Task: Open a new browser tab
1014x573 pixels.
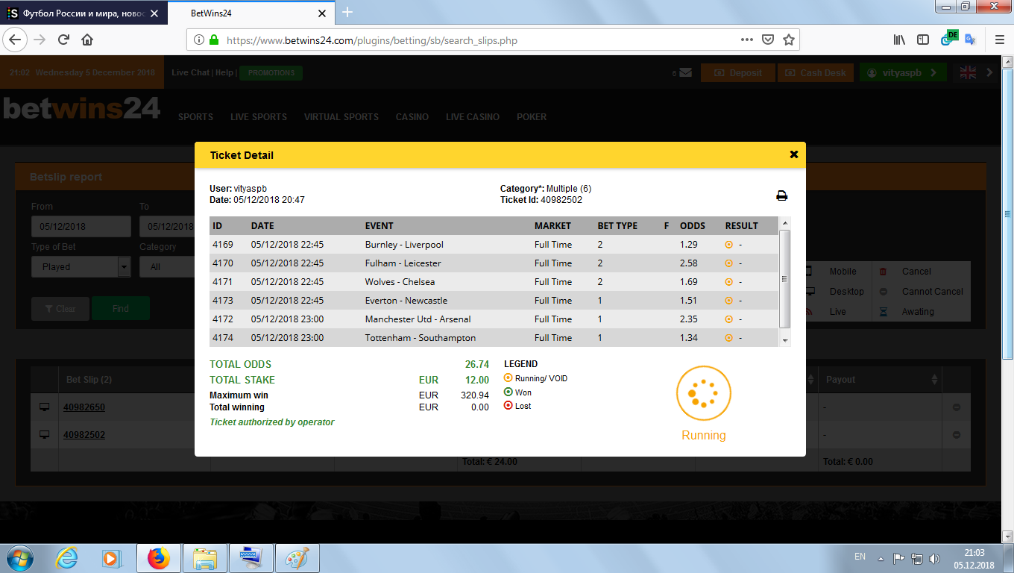Action: (347, 12)
